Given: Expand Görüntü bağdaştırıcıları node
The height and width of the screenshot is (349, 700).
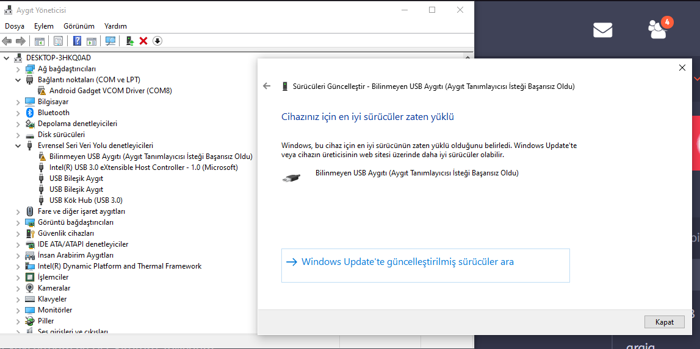Looking at the screenshot, I should [x=18, y=222].
